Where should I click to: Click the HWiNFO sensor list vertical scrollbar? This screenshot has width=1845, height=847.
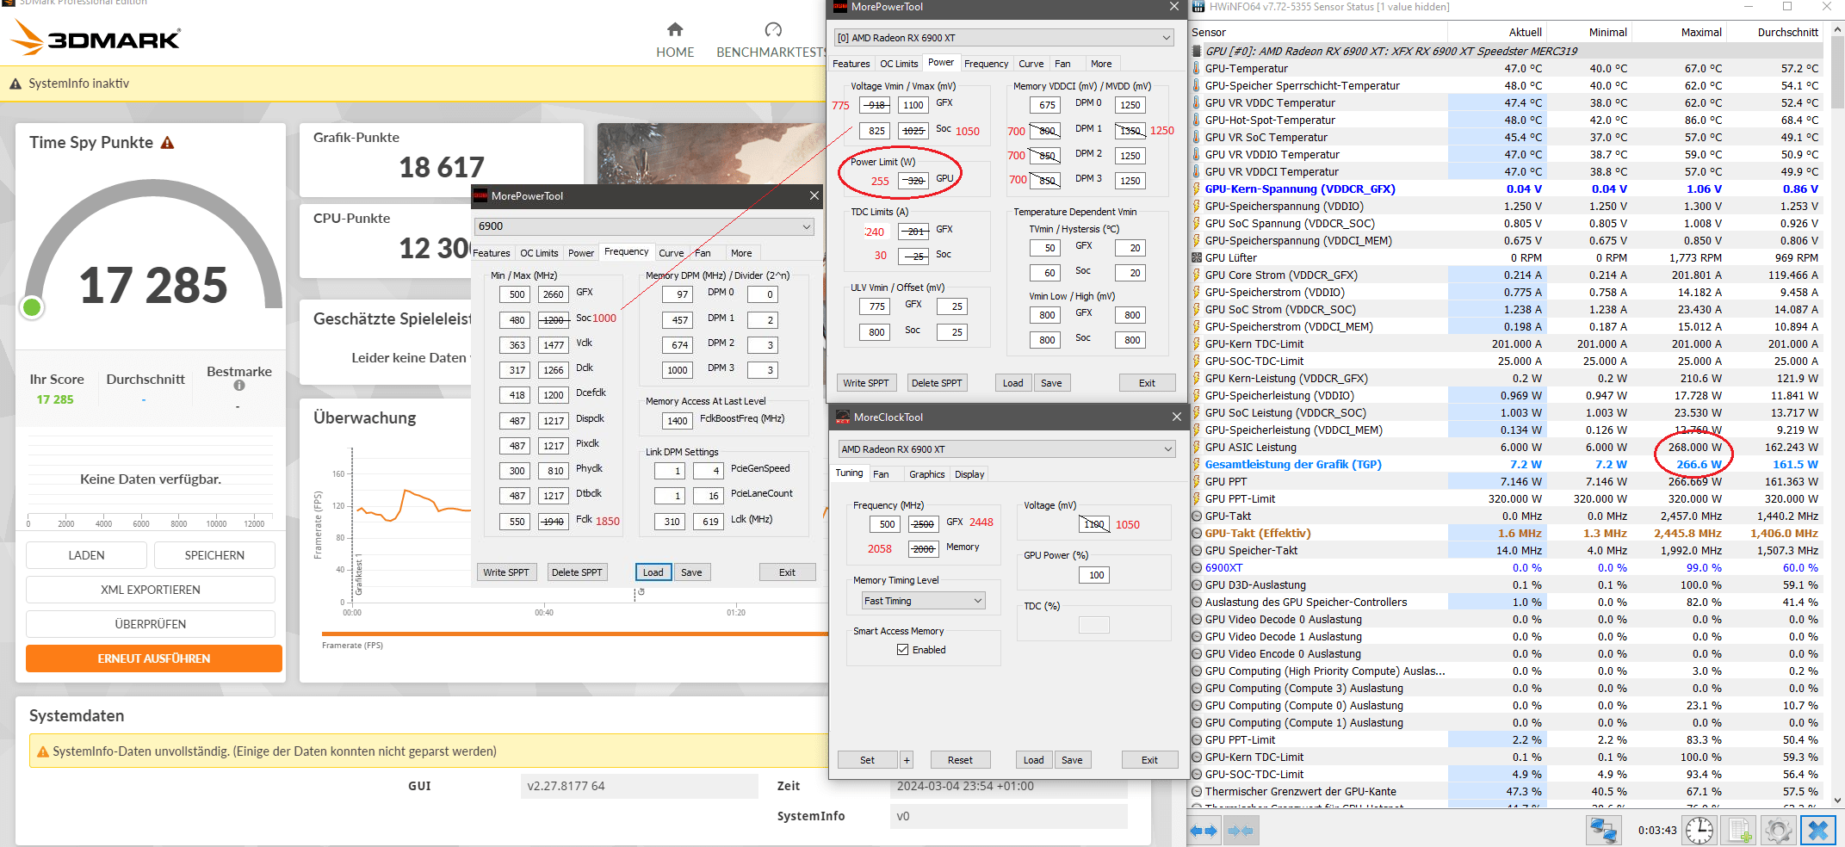click(x=1837, y=416)
